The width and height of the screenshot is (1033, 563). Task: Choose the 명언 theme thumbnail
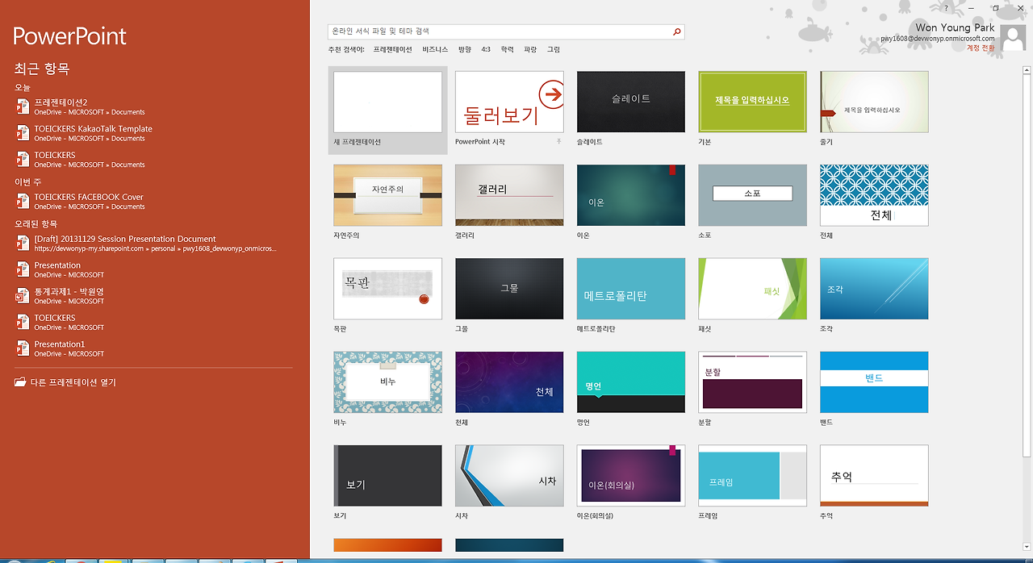pyautogui.click(x=631, y=382)
